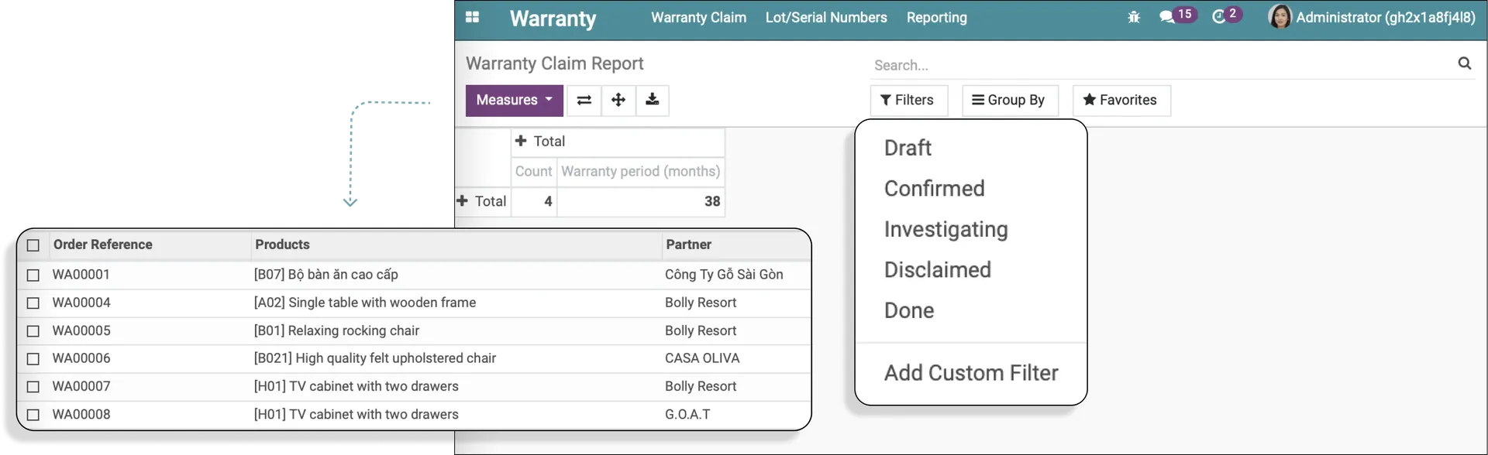Open the Reporting menu

[936, 18]
